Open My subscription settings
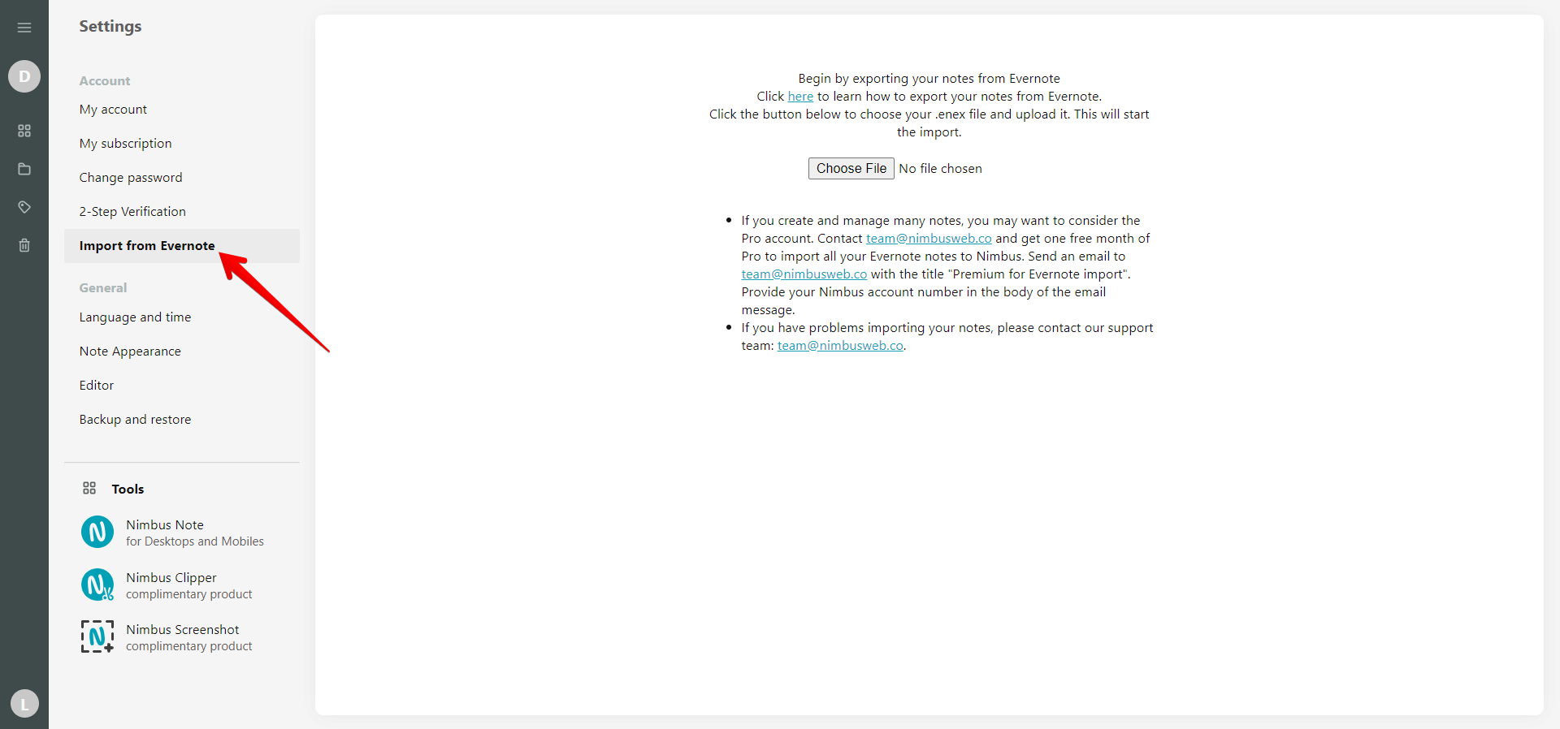This screenshot has height=729, width=1560. [182, 144]
